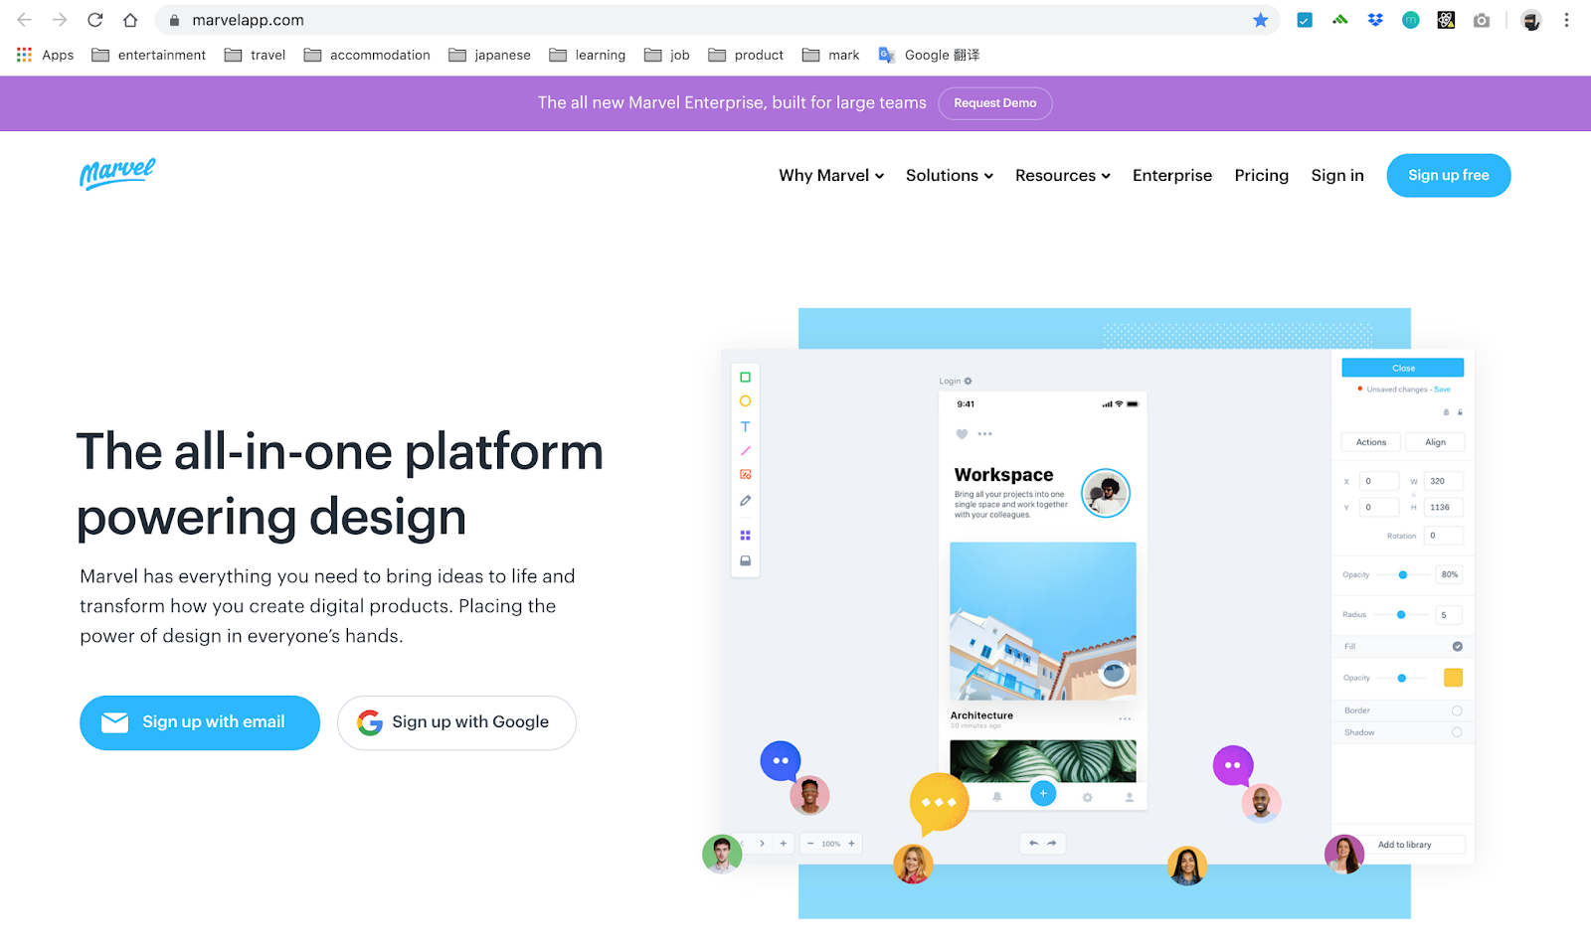Toggle the Shadow option circle
This screenshot has height=947, width=1591.
coord(1457,732)
